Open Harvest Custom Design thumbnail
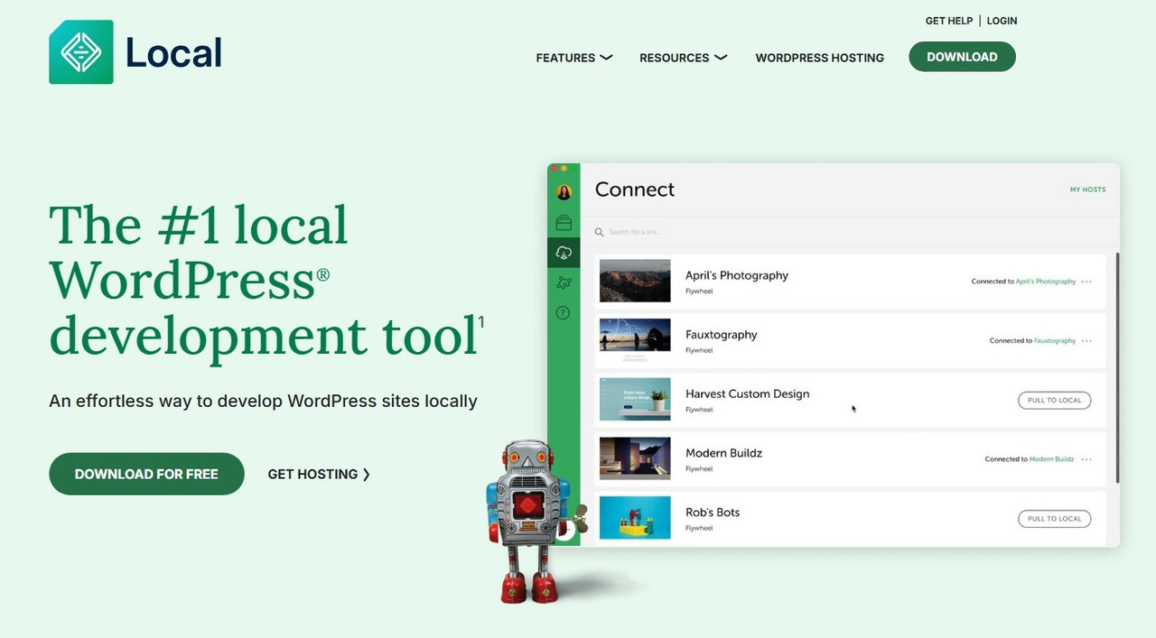The width and height of the screenshot is (1156, 638). pyautogui.click(x=635, y=399)
